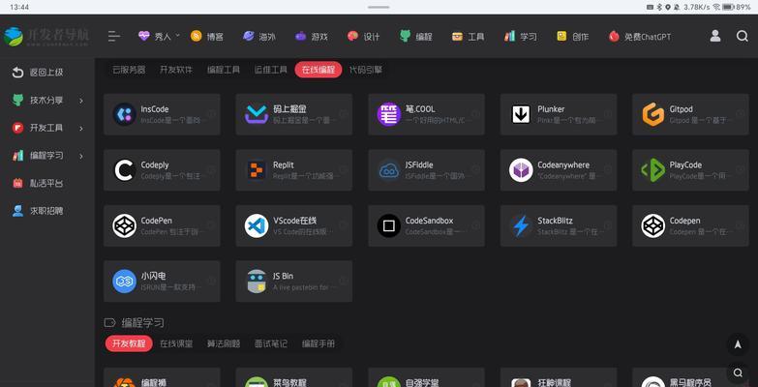
Task: Click the CodeSandbox square icon
Action: 388,225
